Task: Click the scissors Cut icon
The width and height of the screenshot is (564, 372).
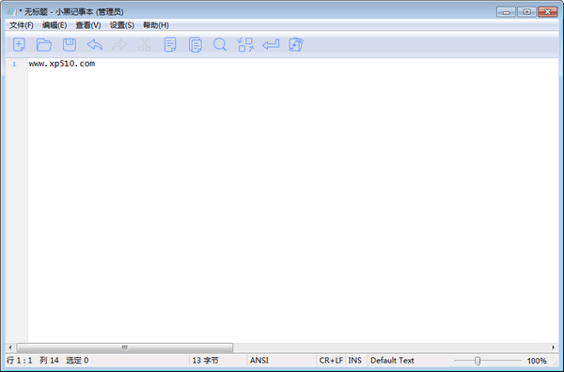Action: pyautogui.click(x=145, y=45)
